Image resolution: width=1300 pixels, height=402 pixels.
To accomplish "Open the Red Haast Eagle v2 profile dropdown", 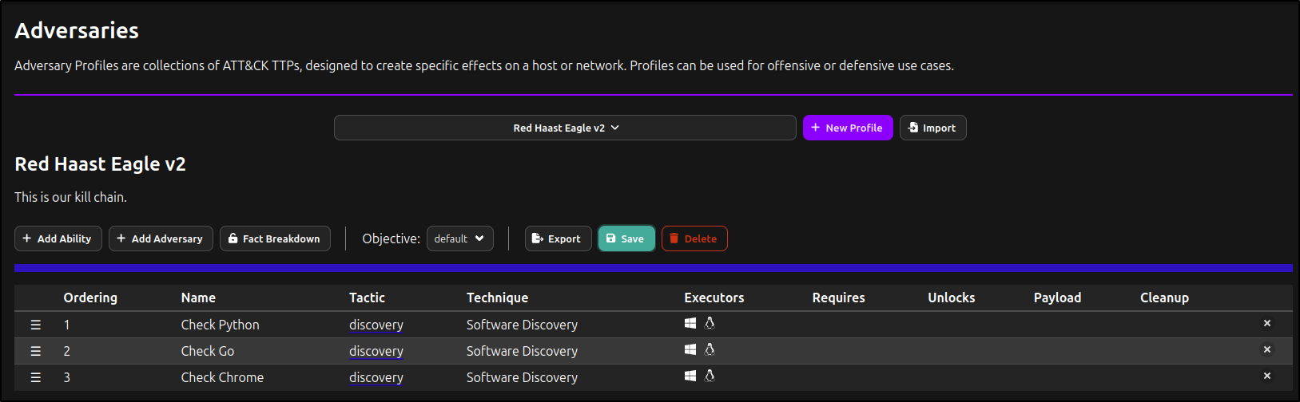I will (x=565, y=128).
